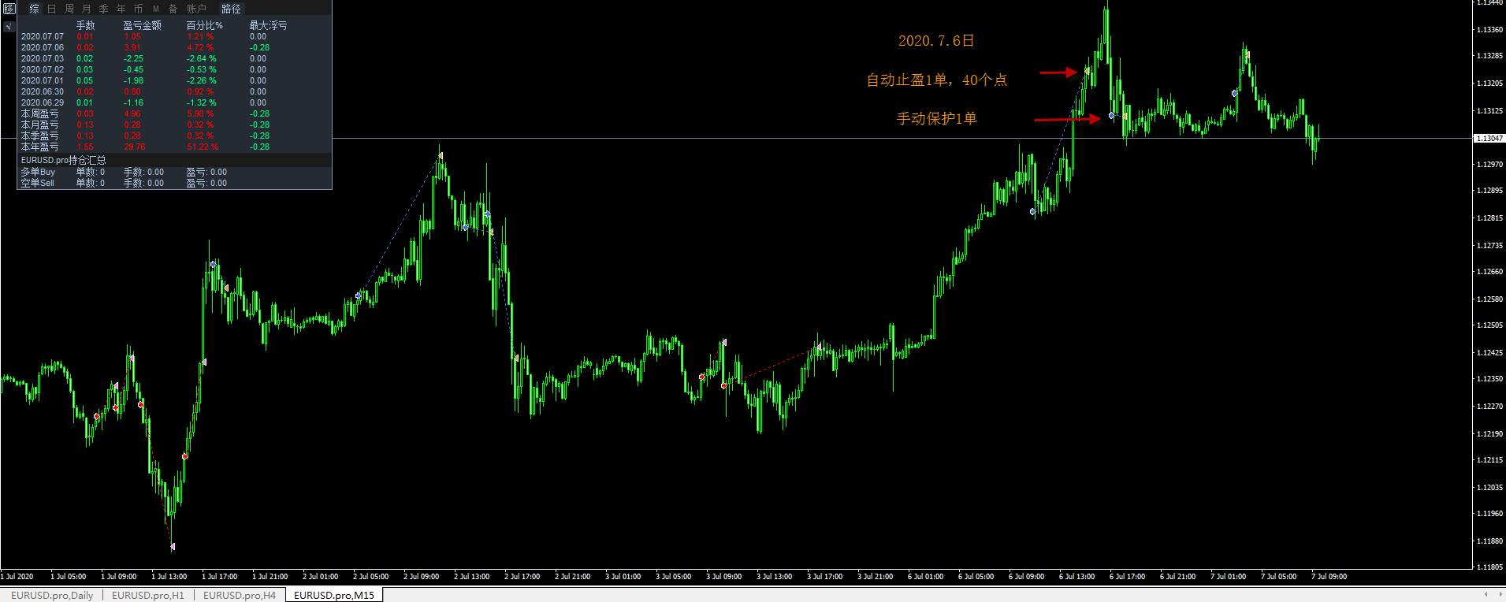1506x602 pixels.
Task: Click the 1 Jul 2020 time axis label
Action: pyautogui.click(x=17, y=577)
